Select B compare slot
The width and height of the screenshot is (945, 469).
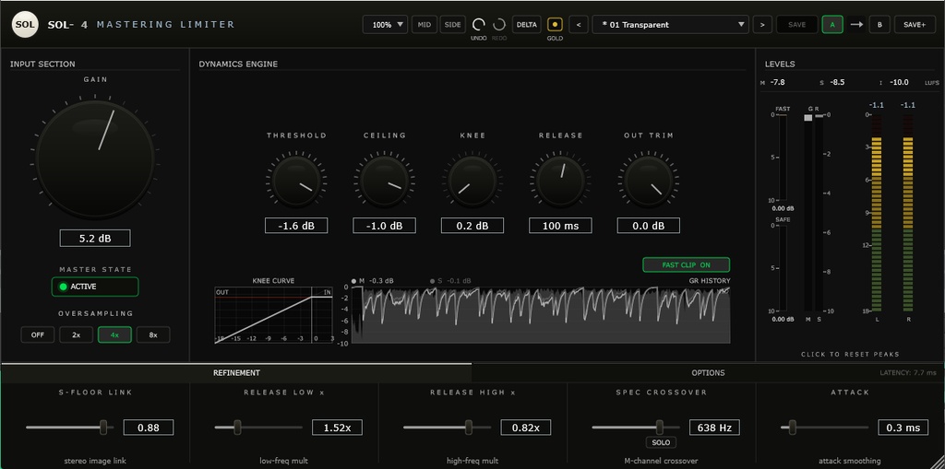tap(879, 25)
